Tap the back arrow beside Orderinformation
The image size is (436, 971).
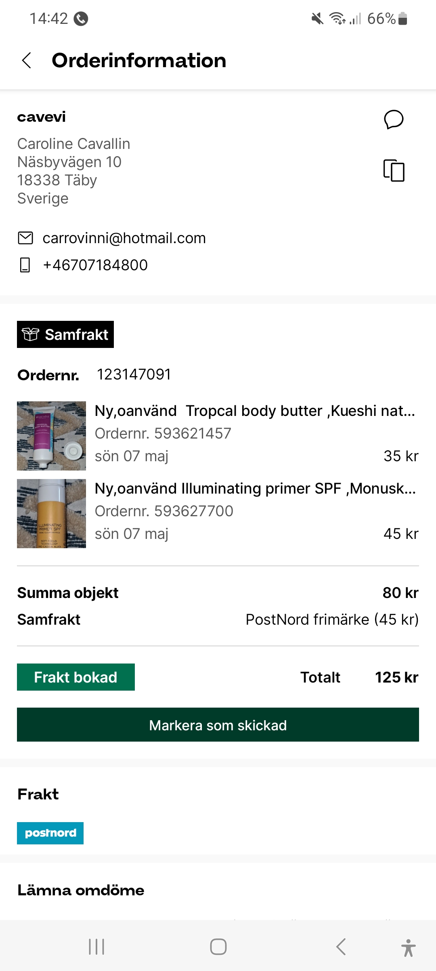point(27,61)
